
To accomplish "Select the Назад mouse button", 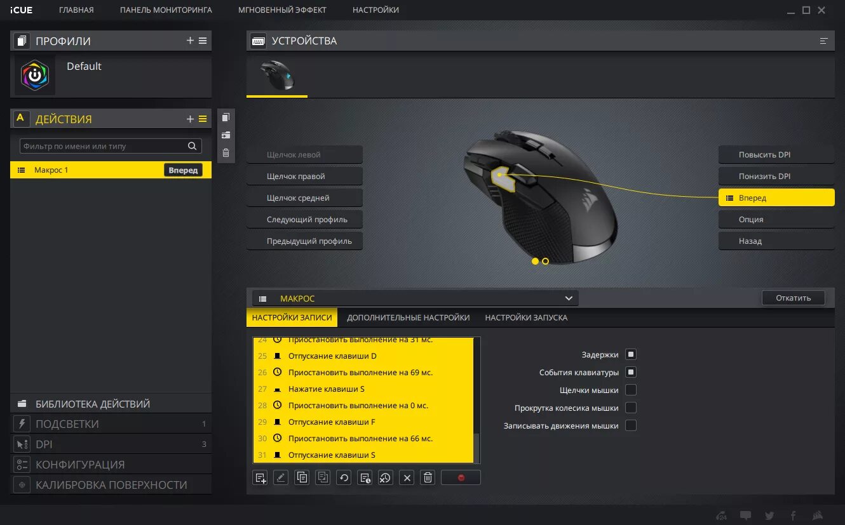I will point(776,241).
